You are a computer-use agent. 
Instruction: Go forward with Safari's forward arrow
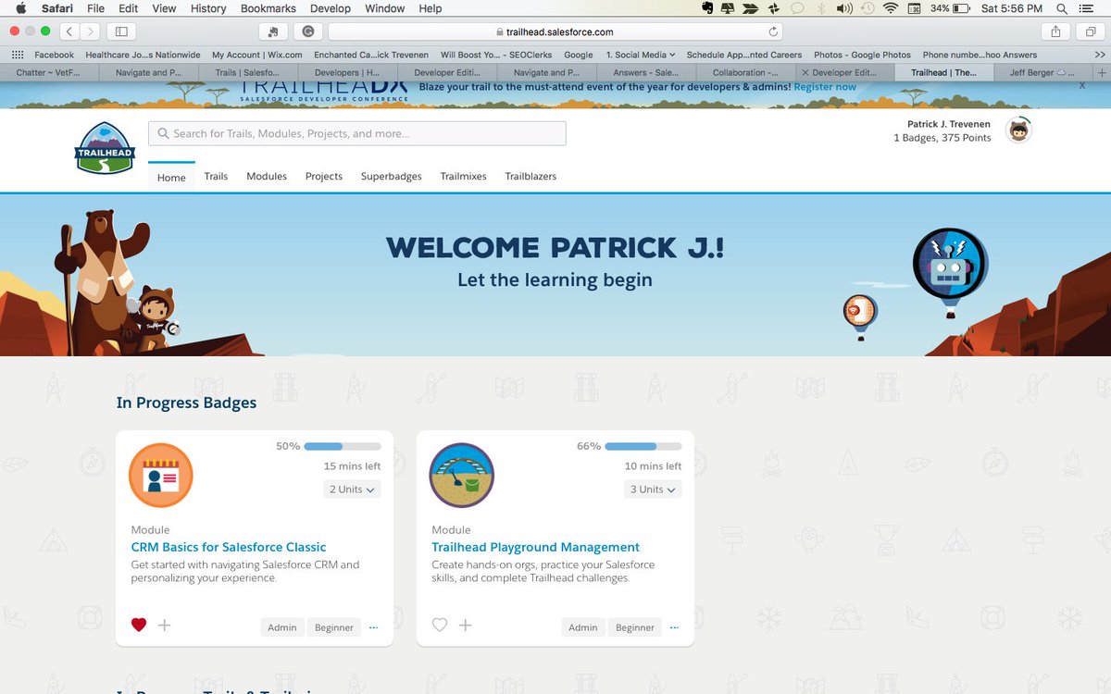(x=90, y=31)
